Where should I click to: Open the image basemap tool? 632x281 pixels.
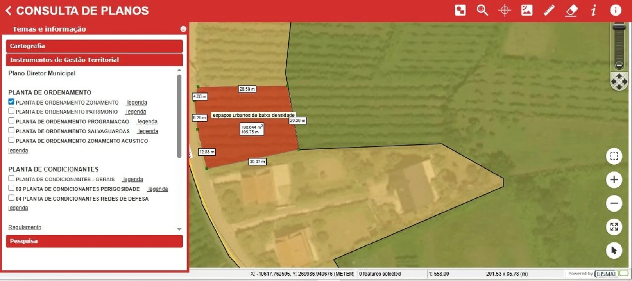coord(527,10)
